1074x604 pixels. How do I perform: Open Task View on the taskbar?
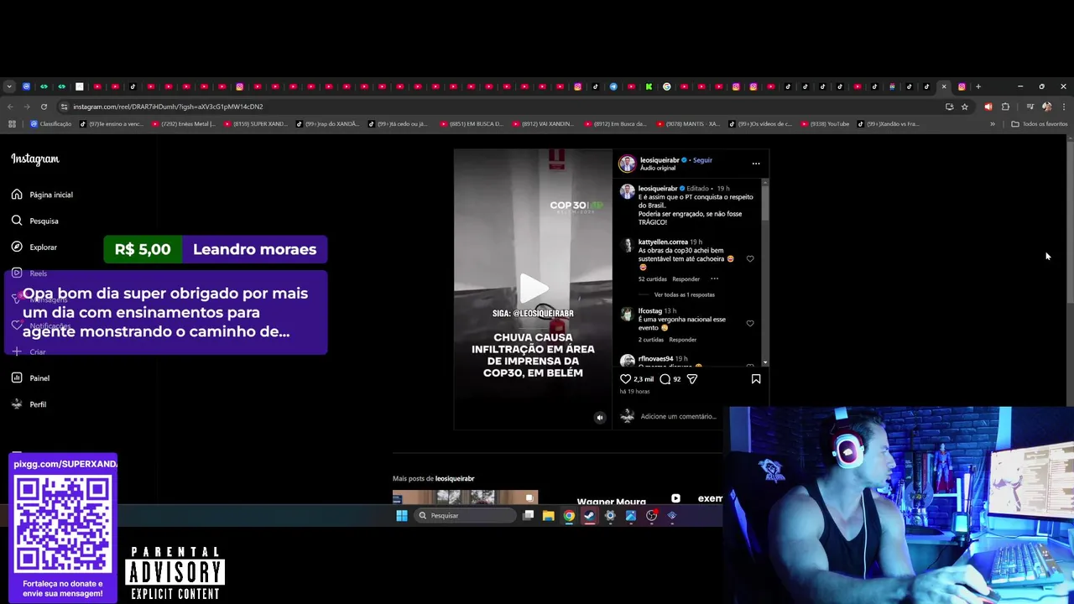(x=528, y=516)
